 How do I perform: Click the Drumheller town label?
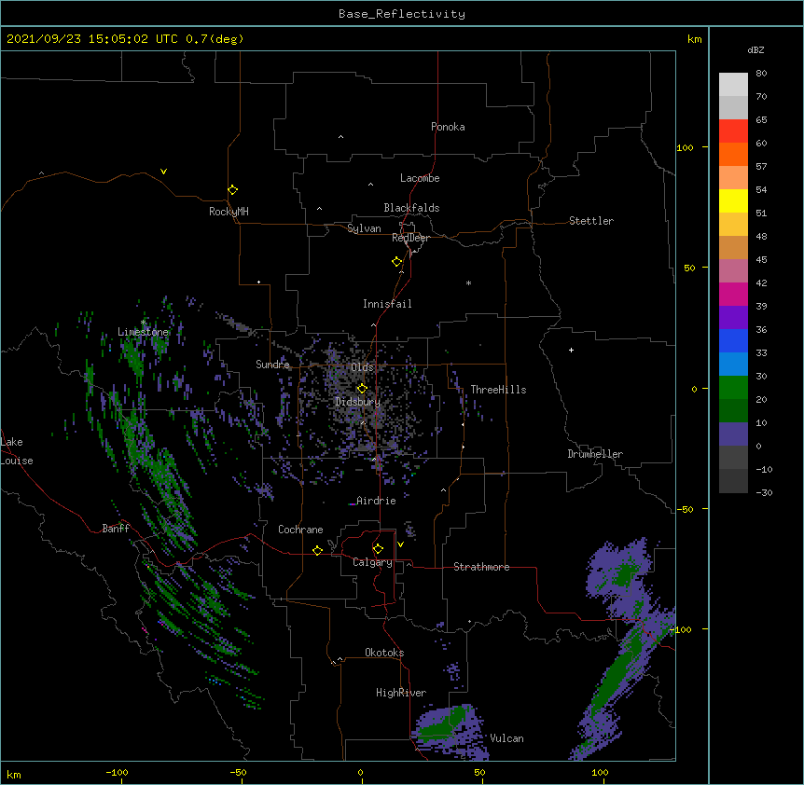click(595, 454)
